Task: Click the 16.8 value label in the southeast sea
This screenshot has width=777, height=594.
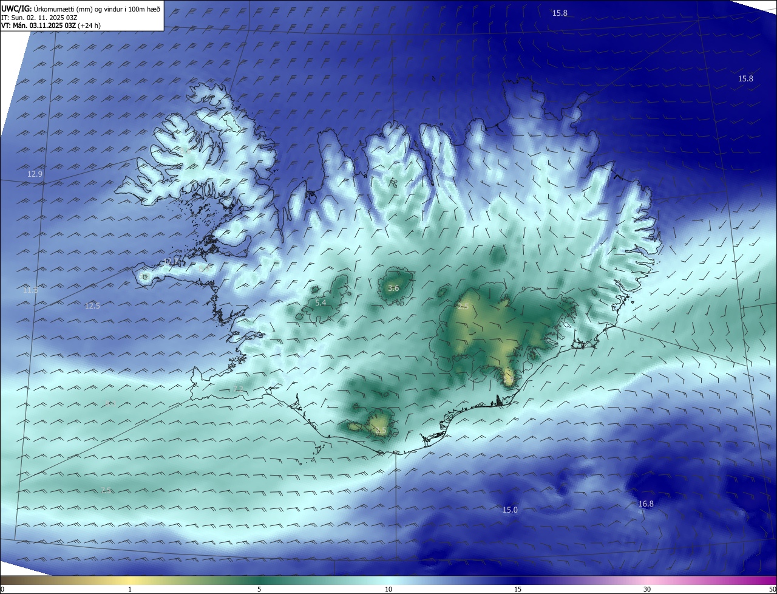Action: 646,504
